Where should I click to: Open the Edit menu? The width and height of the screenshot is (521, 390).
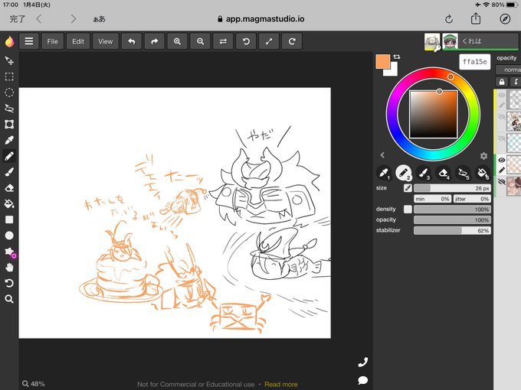(78, 41)
